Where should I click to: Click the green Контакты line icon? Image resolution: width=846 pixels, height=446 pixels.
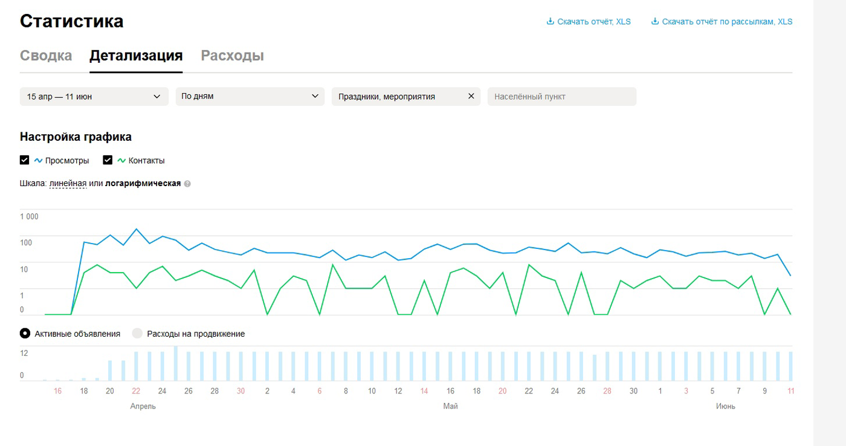[x=122, y=160]
